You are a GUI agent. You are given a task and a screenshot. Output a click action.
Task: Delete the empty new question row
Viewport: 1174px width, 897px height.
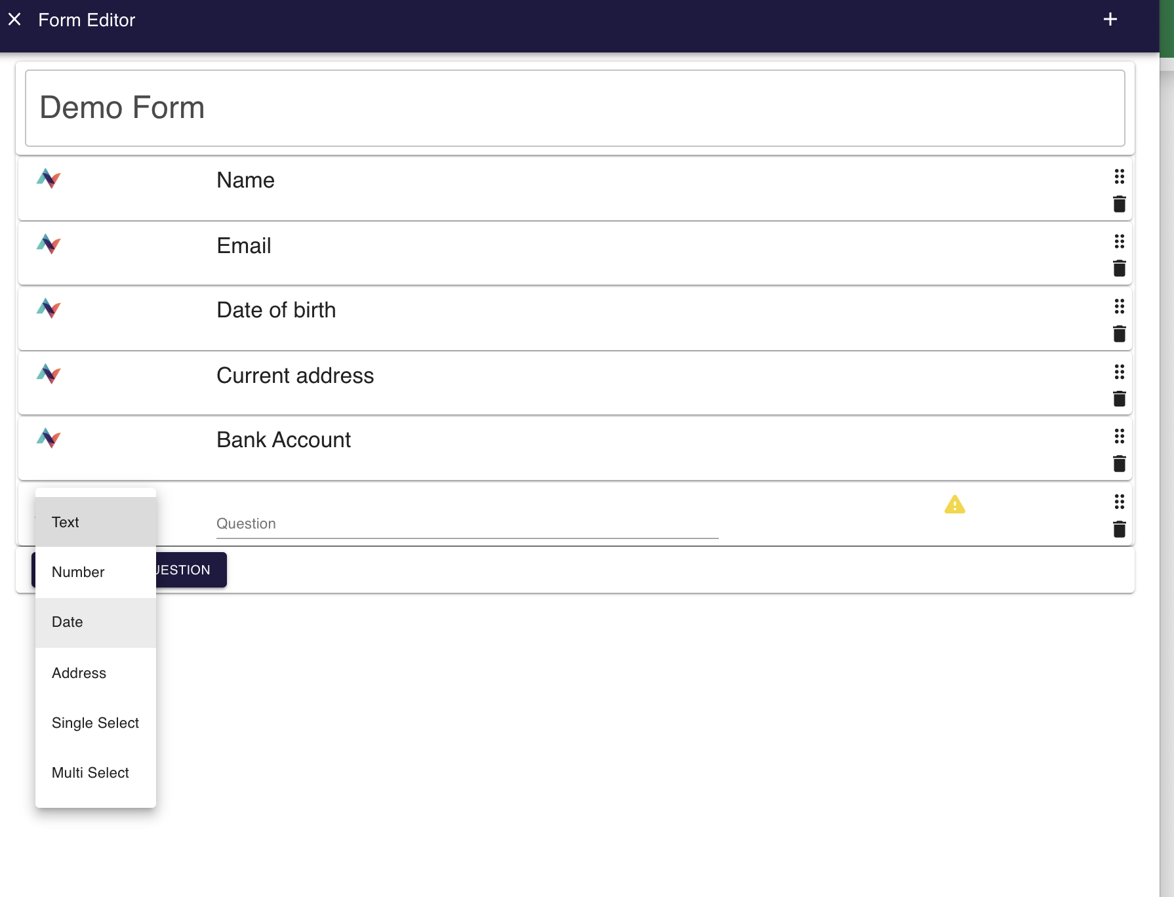(1119, 529)
